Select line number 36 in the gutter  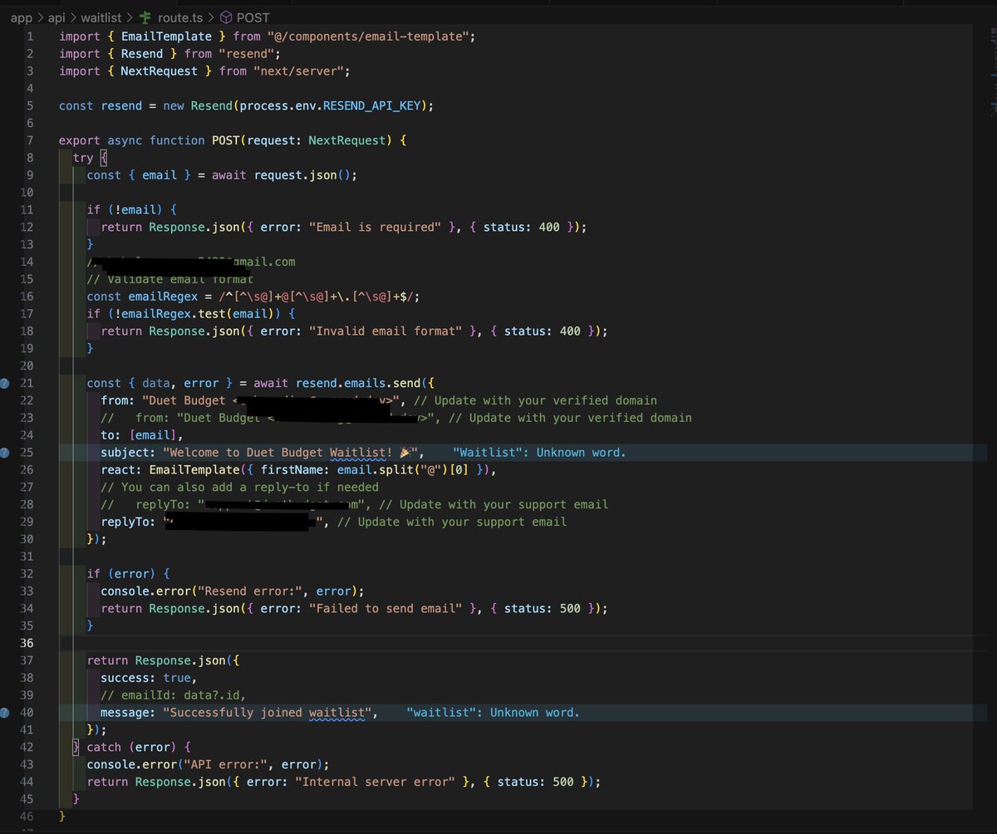[27, 644]
